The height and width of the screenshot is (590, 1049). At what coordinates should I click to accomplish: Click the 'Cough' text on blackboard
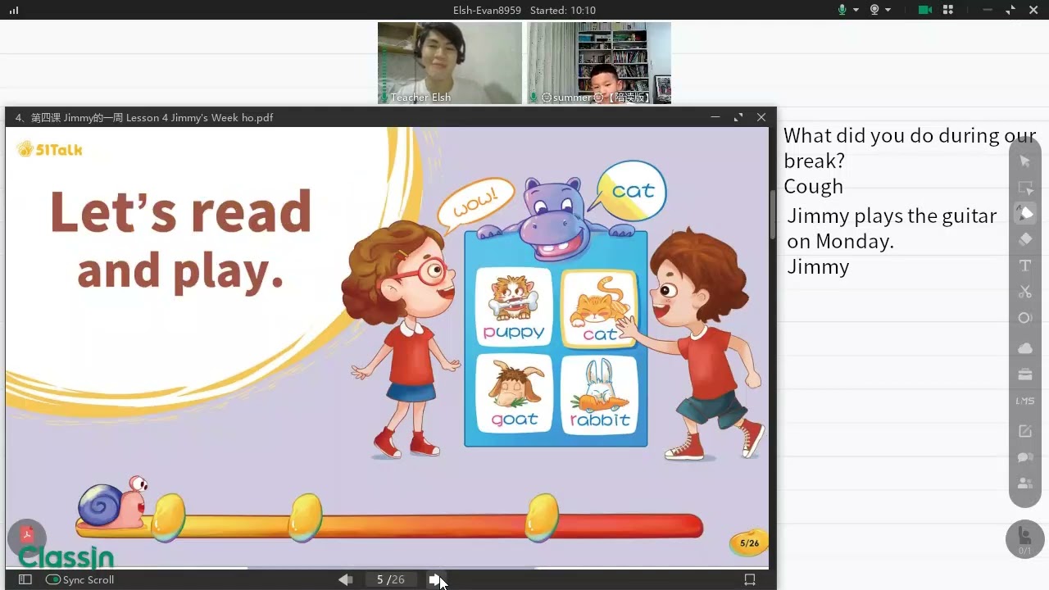(x=813, y=186)
